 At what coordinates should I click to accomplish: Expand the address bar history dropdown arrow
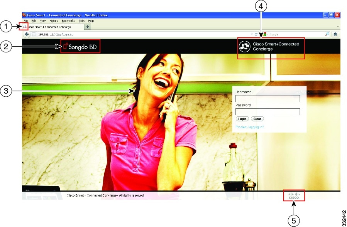252,34
